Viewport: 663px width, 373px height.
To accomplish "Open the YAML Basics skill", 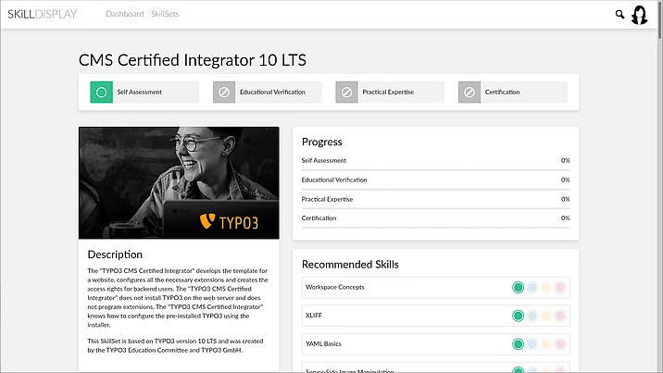I will click(x=323, y=344).
